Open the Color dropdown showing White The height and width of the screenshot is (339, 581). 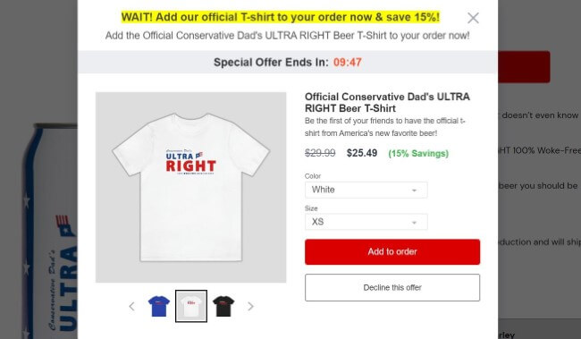366,190
